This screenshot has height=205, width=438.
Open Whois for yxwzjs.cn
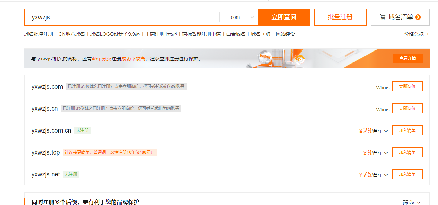click(x=382, y=110)
